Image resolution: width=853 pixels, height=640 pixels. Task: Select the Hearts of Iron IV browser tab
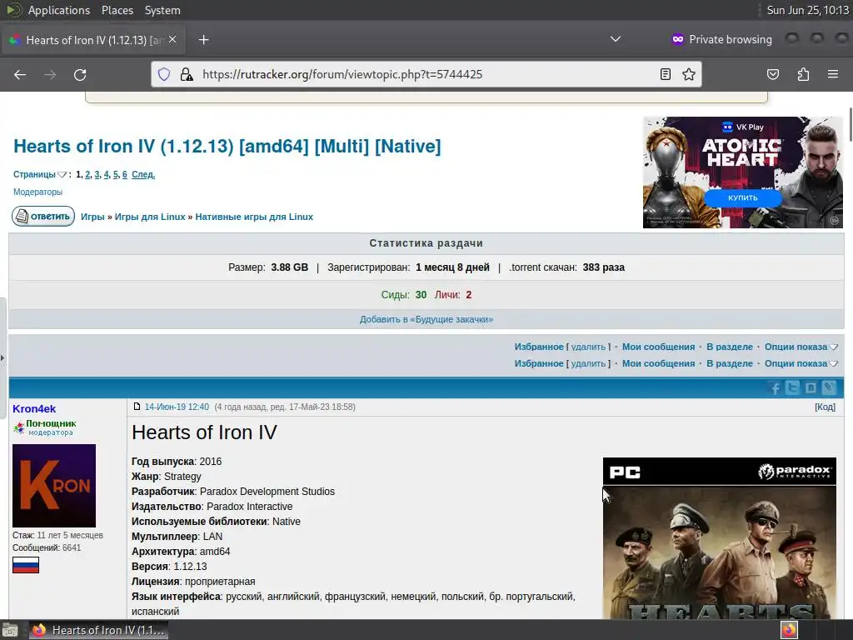click(x=93, y=40)
